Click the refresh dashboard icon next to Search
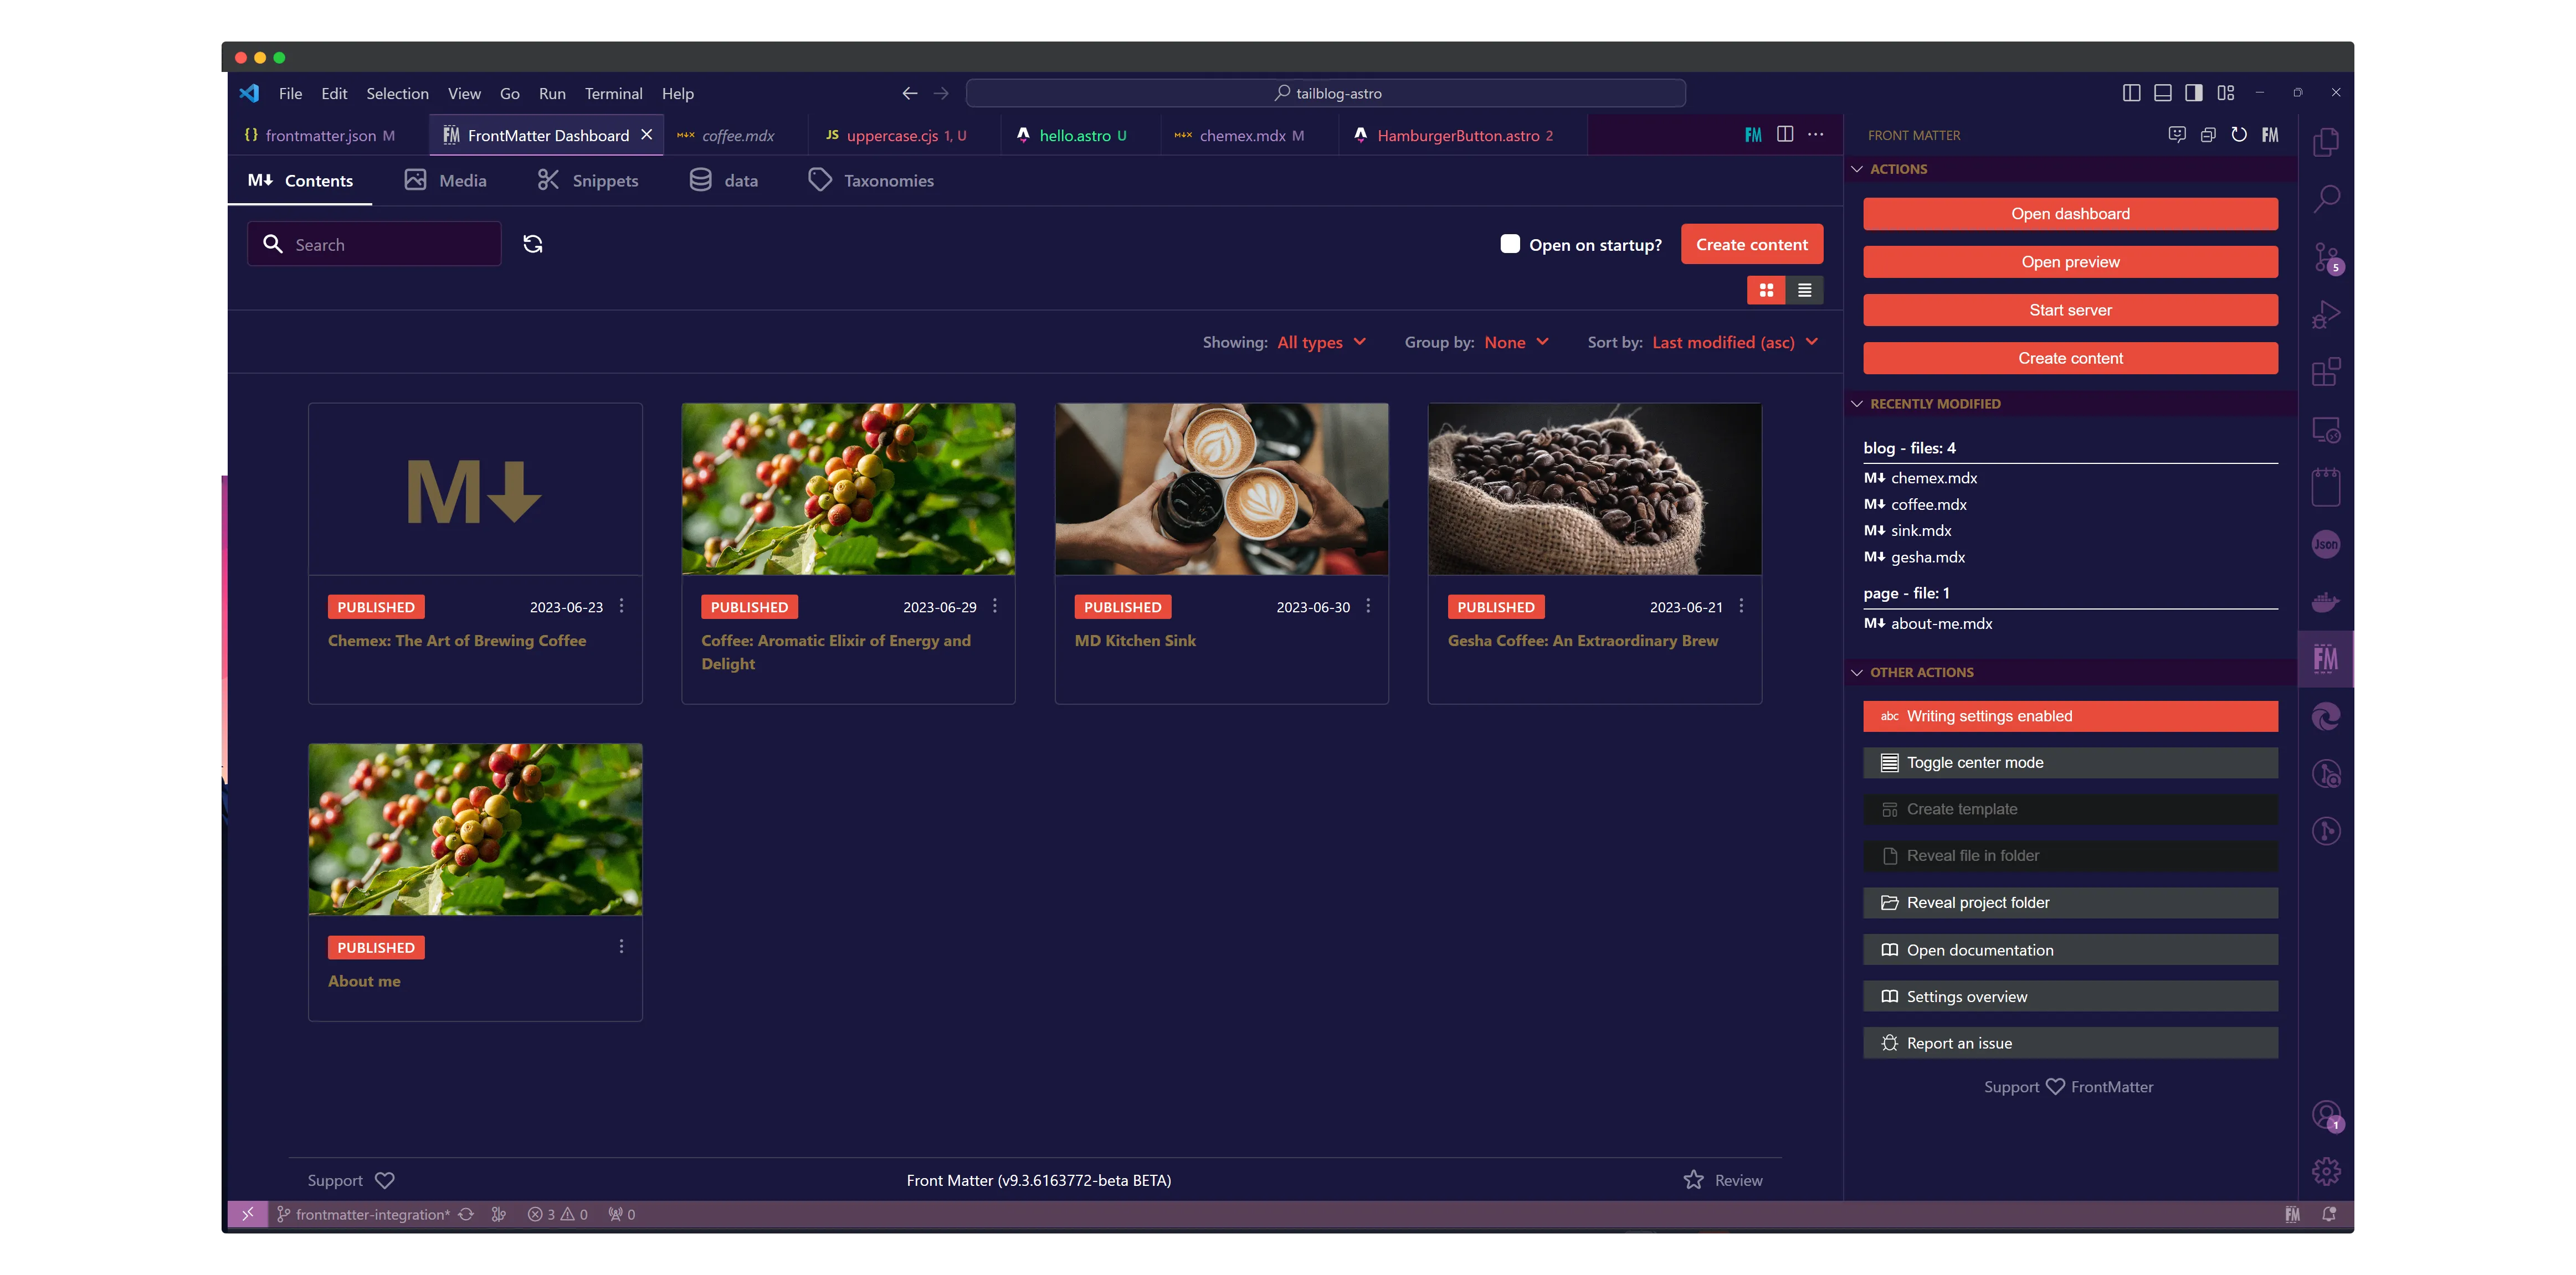Screen dimensions: 2576x1275 (533, 244)
